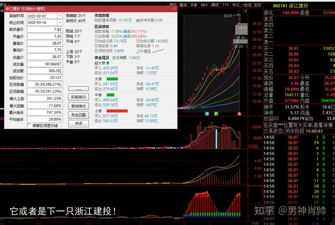Click the 14:56 tick row with volume 110

pyautogui.click(x=299, y=197)
